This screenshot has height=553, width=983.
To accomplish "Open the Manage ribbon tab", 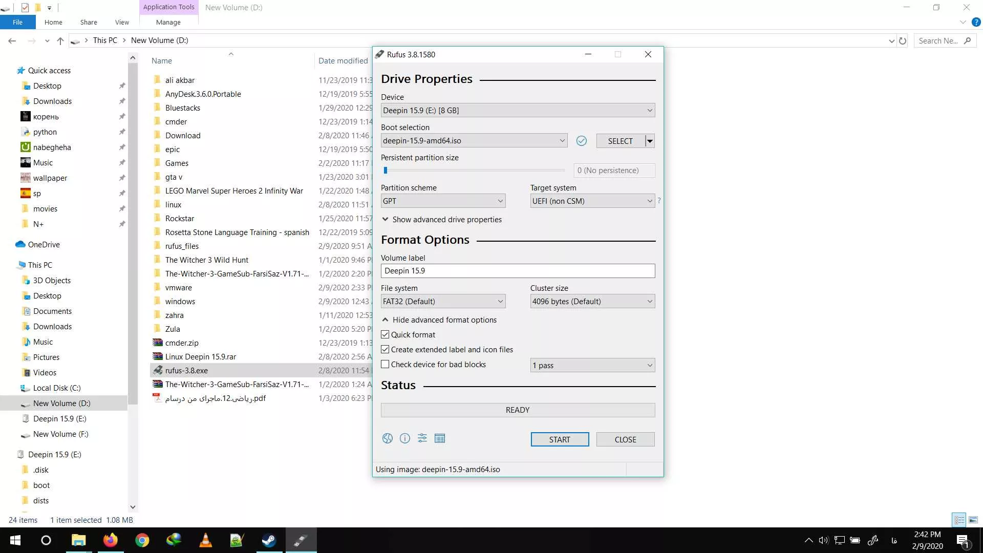I will [x=168, y=22].
